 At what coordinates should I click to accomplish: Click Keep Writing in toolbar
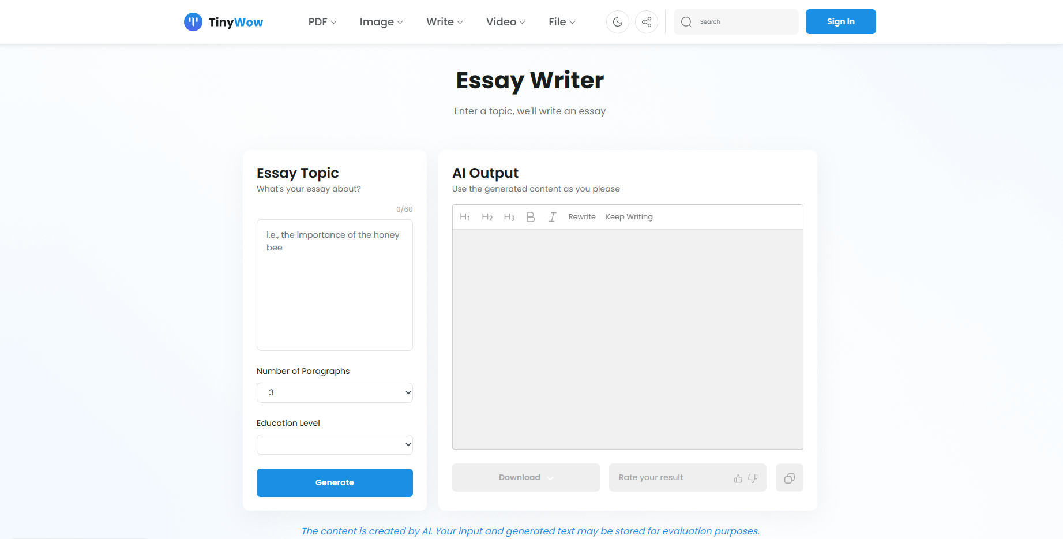629,217
